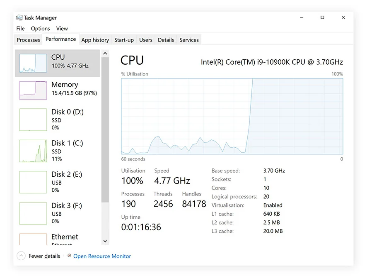Open the Services tab
Screen dimensions: 367x278
click(189, 40)
